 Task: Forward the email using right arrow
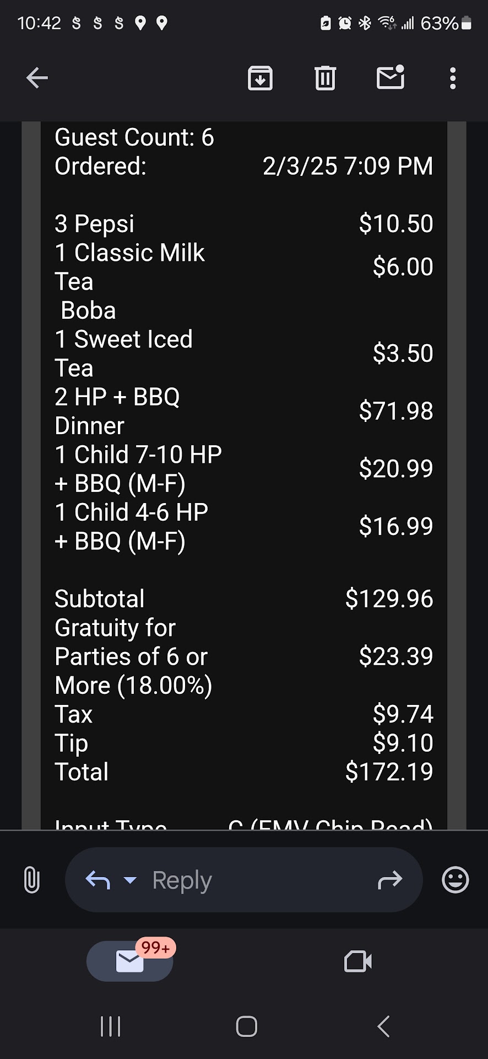pyautogui.click(x=390, y=880)
